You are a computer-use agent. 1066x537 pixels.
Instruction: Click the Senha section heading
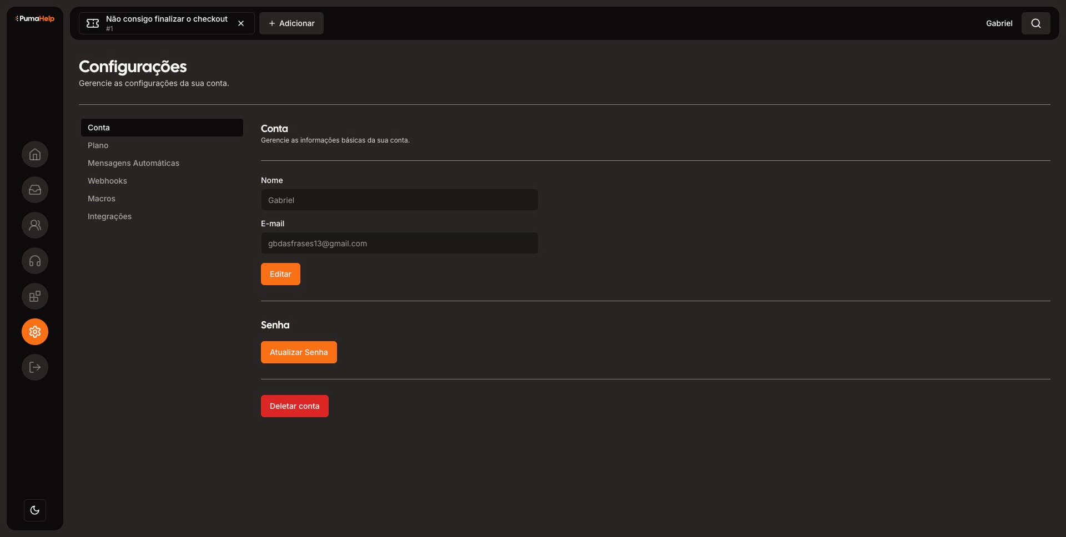click(x=275, y=325)
